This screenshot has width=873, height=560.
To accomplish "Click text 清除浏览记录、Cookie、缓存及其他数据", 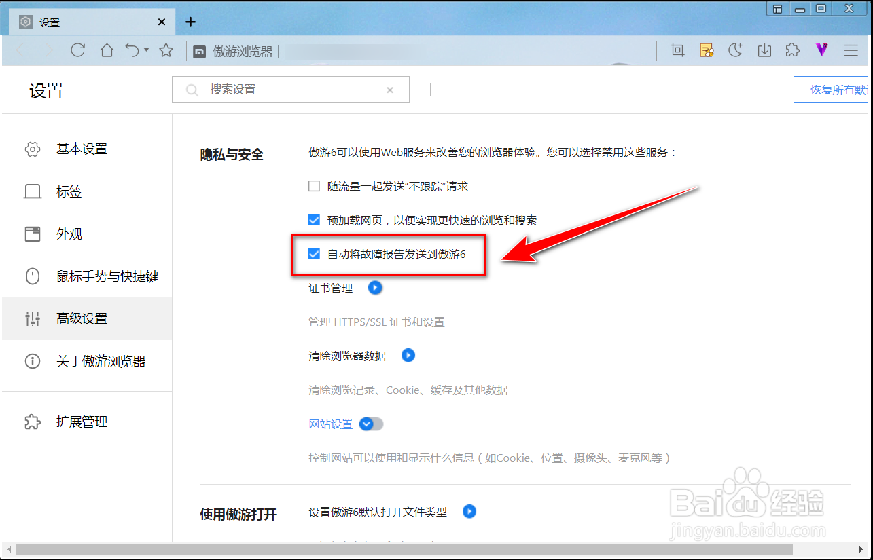I will (x=408, y=390).
